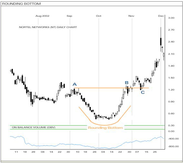183x163 pixels.
Task: Click the orange rounding bottom curve
Action: point(105,125)
